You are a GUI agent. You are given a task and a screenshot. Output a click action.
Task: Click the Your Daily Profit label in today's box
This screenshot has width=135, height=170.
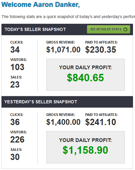tap(85, 68)
